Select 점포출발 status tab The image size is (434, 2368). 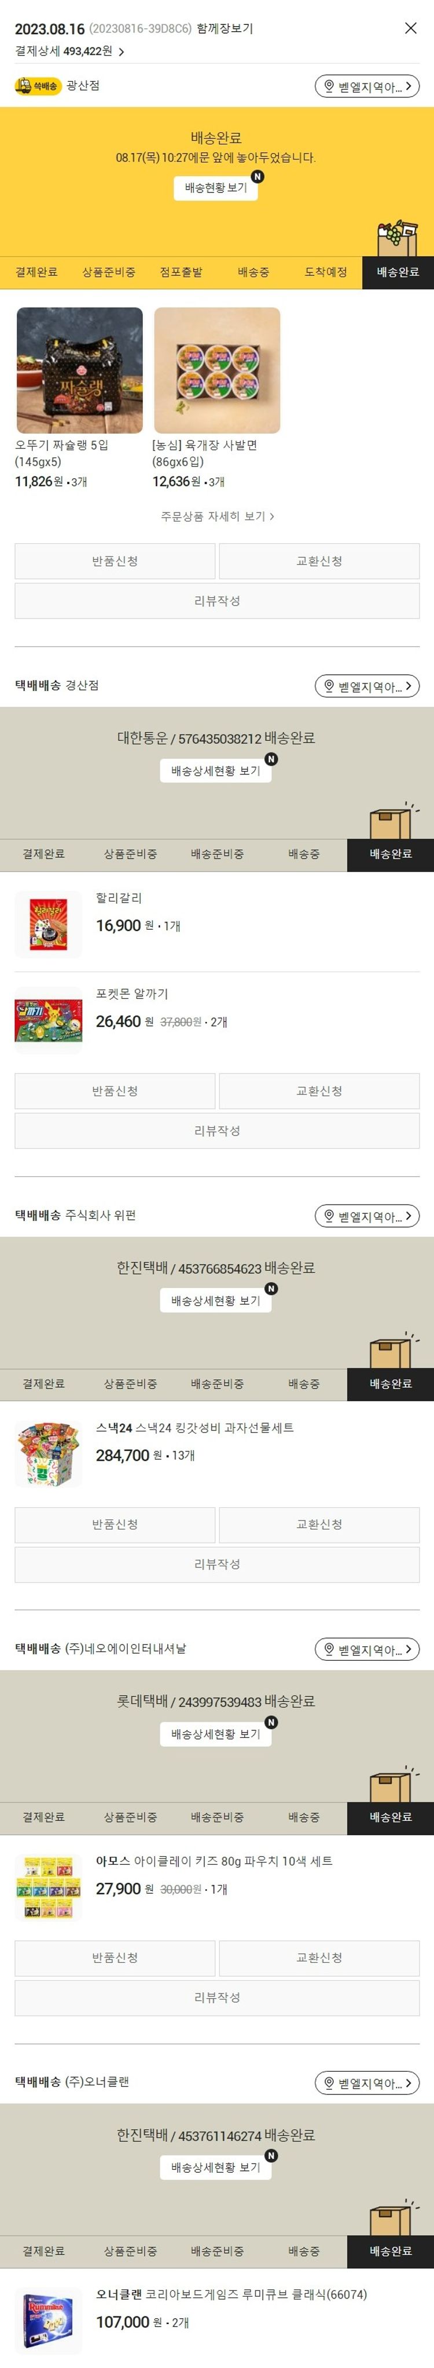pyautogui.click(x=181, y=272)
